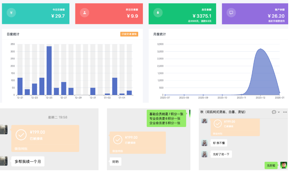Click the avatar beside 多帮我续一个月

4,161
